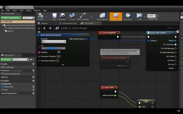
Task: Add a new graph with plus icon
Action: (x=33, y=64)
